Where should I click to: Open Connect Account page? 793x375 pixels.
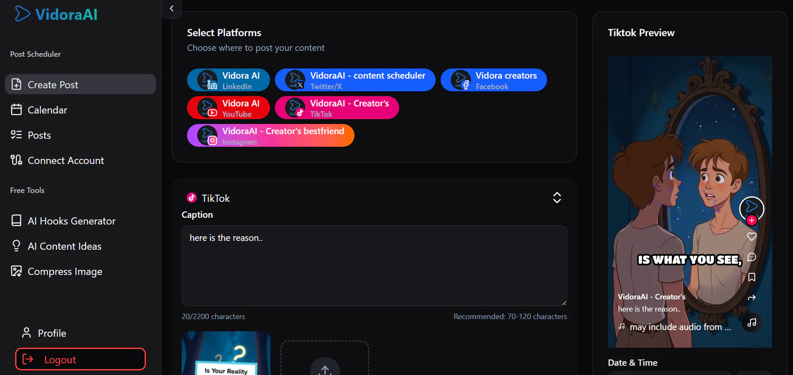80,160
